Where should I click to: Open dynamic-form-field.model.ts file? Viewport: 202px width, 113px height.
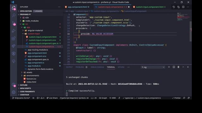pos(40,69)
